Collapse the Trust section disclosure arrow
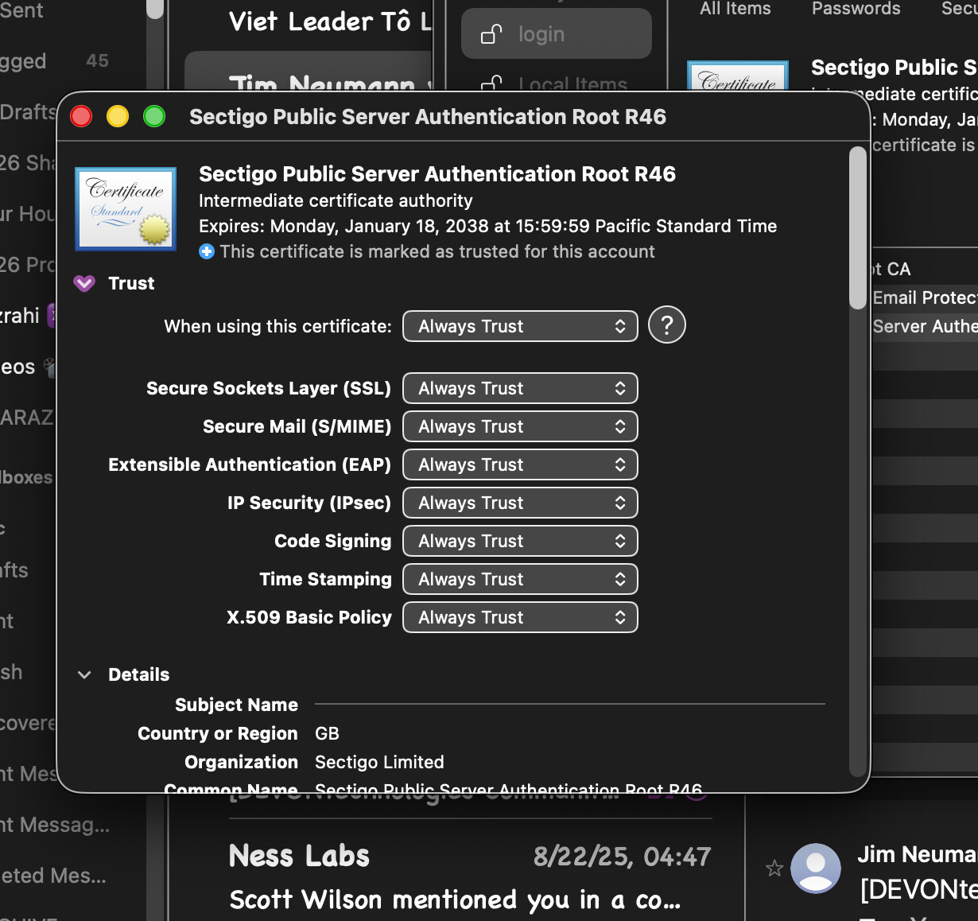 (x=84, y=283)
